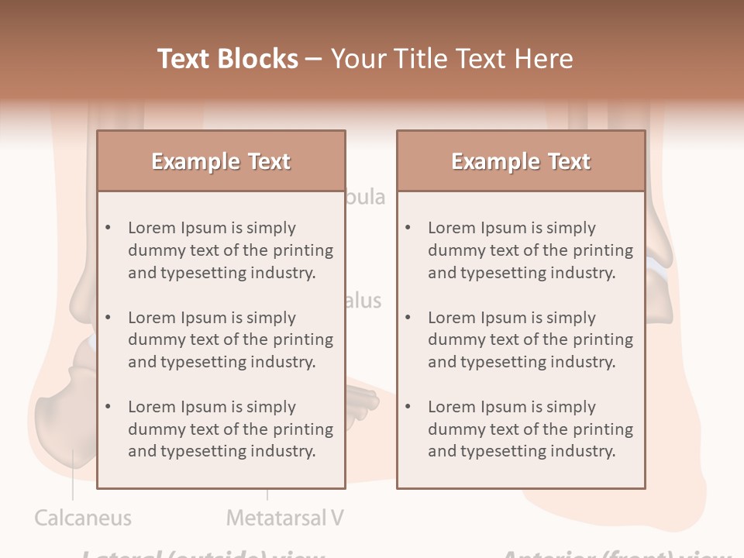Click the partially hidden 'alus' label
Image resolution: width=744 pixels, height=558 pixels.
(x=363, y=301)
